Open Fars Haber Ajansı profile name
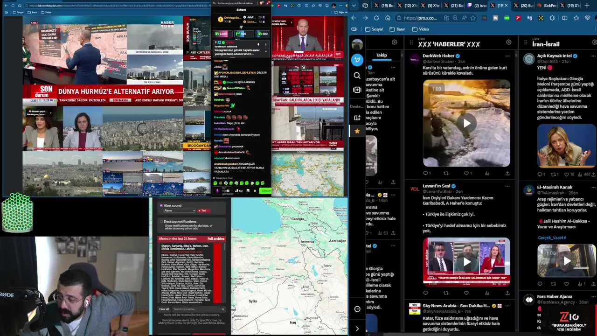Screen dimensions: 597x336 555,296
